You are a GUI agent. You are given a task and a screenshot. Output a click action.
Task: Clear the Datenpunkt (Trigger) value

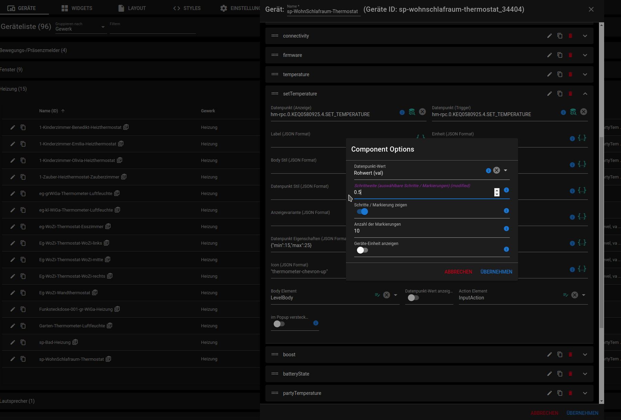[x=583, y=112]
